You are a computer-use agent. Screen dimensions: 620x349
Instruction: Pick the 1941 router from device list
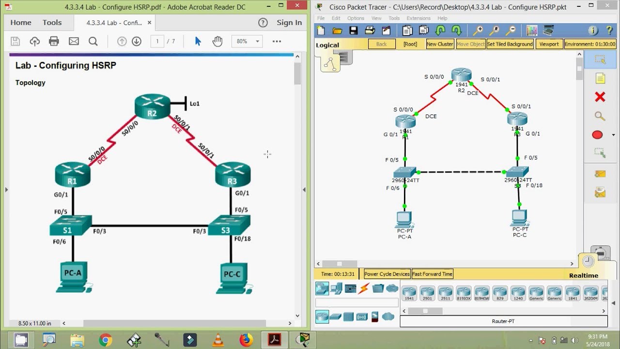point(409,292)
